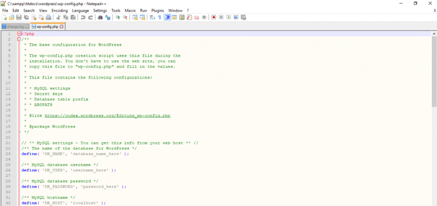
Task: Click the Save All toolbar icon
Action: coord(26,17)
